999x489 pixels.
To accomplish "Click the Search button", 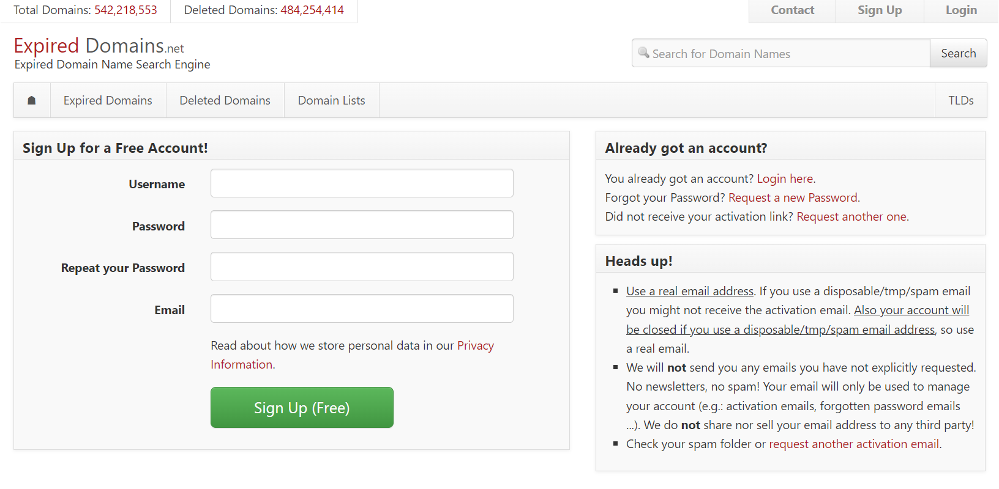I will (x=959, y=53).
